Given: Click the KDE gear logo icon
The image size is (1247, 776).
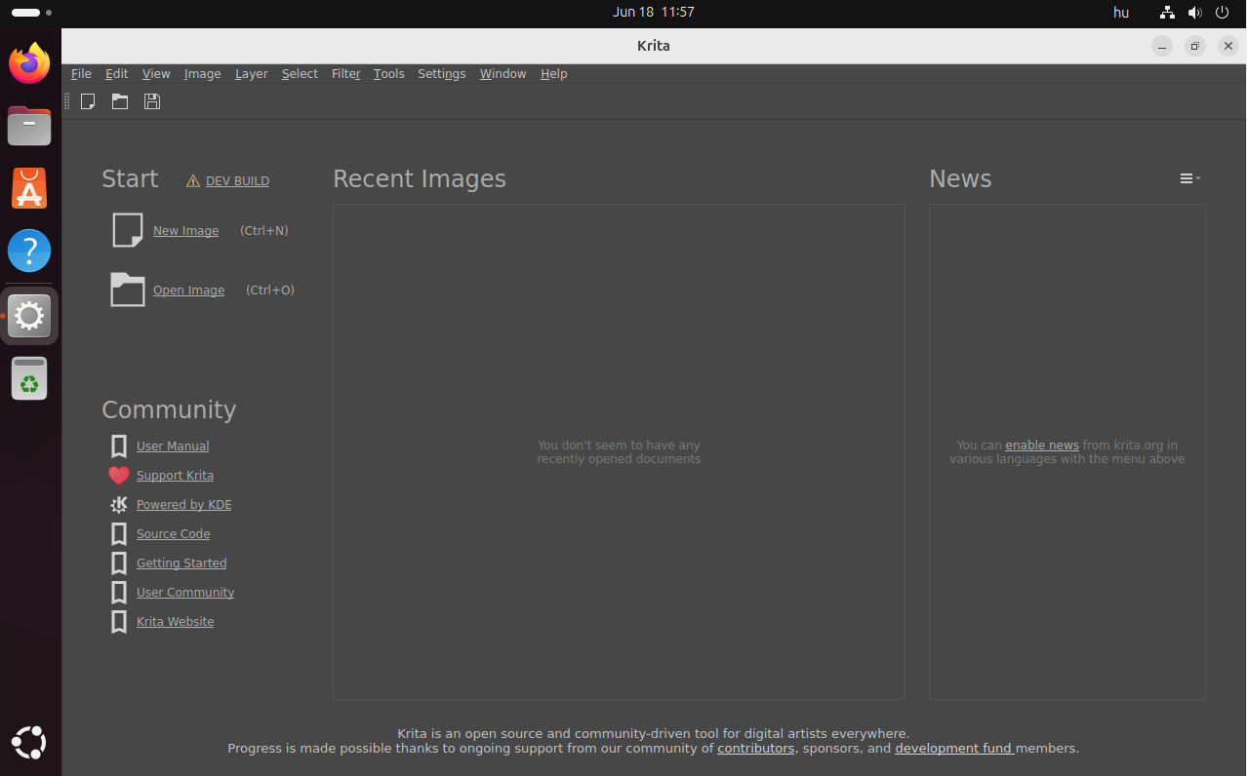Looking at the screenshot, I should [119, 505].
